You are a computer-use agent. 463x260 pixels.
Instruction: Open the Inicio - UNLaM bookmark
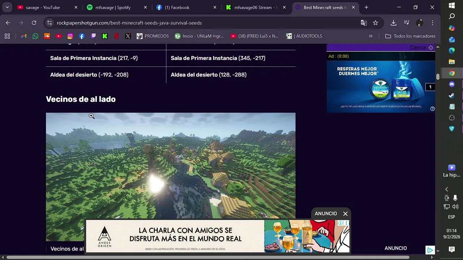pyautogui.click(x=199, y=36)
